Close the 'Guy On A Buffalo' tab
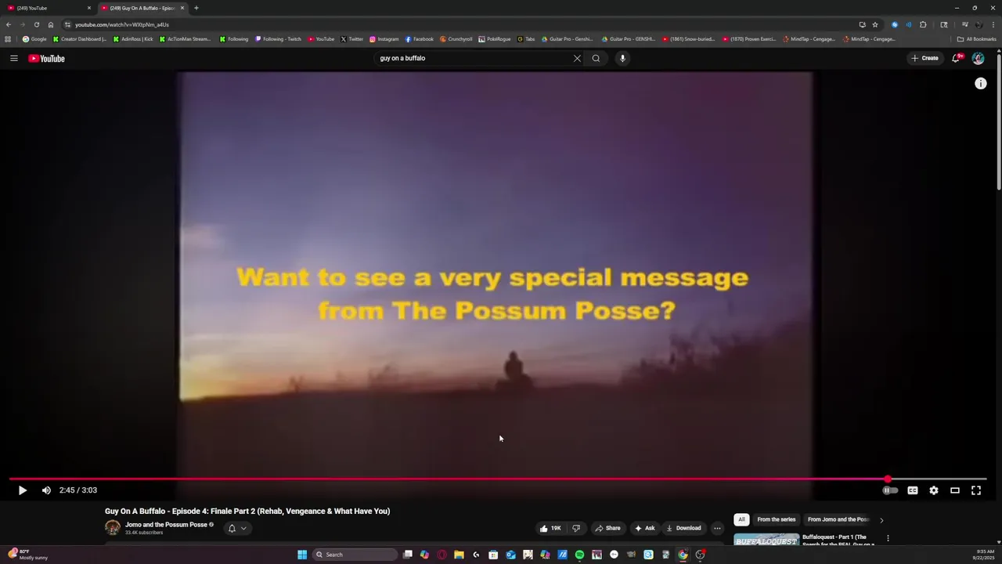This screenshot has width=1002, height=564. pos(182,8)
